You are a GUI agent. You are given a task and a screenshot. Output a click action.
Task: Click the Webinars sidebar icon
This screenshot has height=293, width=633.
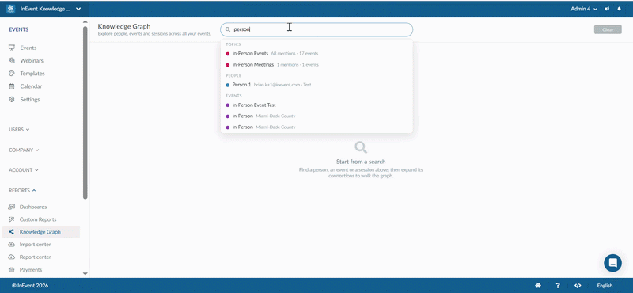[12, 61]
